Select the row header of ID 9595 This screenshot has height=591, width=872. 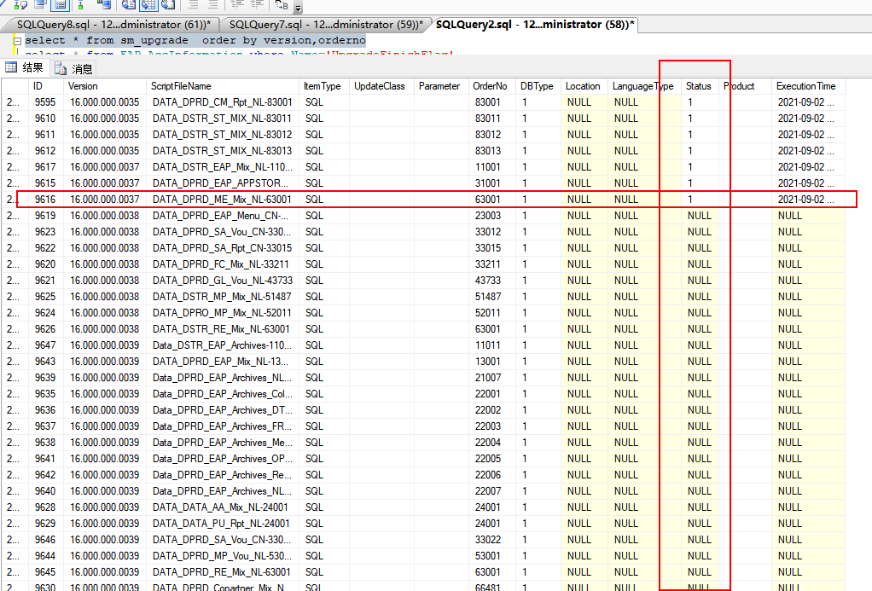click(x=14, y=102)
